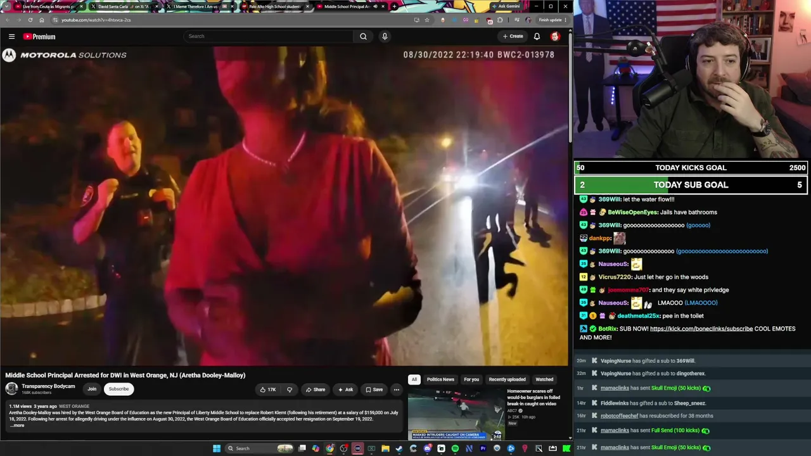Click the TODAY SUB GOAL progress bar
The height and width of the screenshot is (456, 811).
[691, 185]
